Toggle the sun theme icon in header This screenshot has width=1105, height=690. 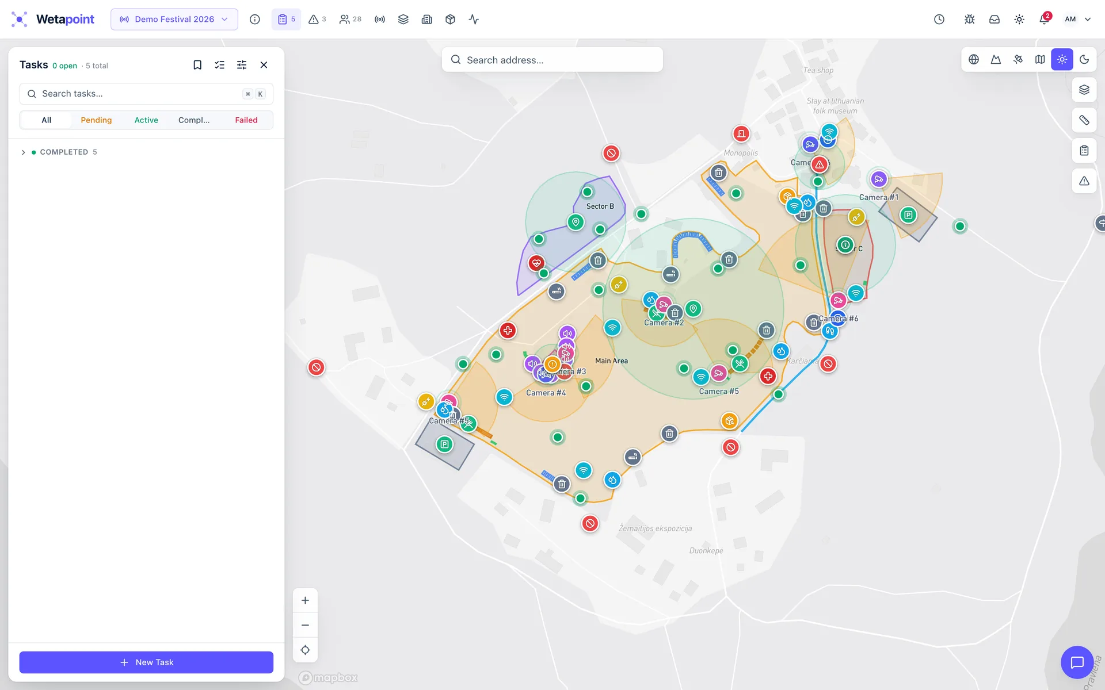point(1019,20)
